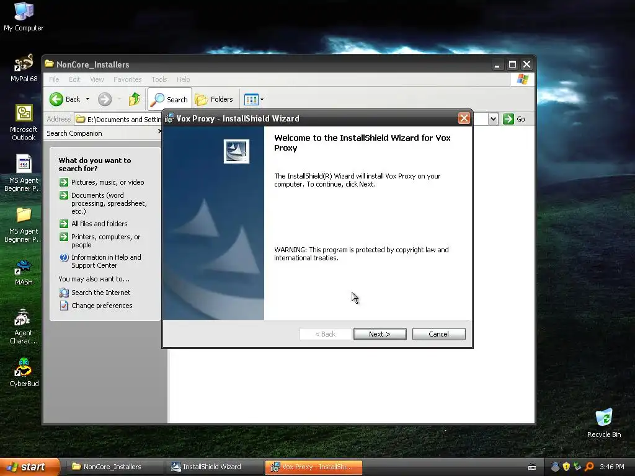635x476 pixels.
Task: Click the Windows flag logo in explorer
Action: click(522, 79)
